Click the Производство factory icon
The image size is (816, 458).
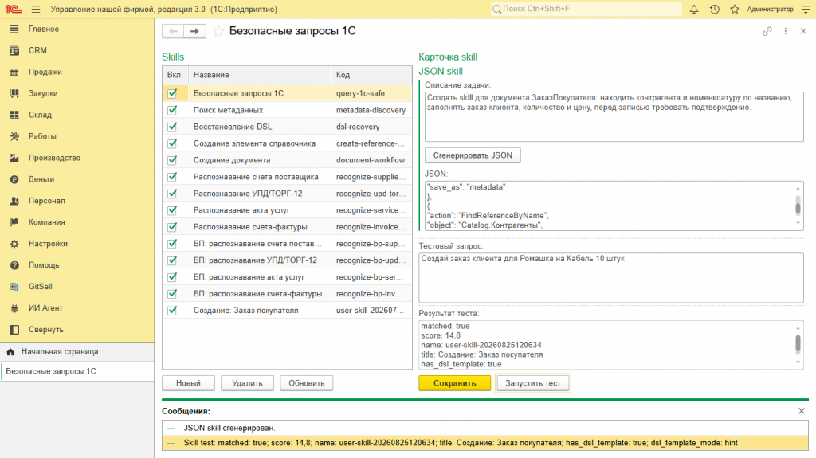point(14,158)
